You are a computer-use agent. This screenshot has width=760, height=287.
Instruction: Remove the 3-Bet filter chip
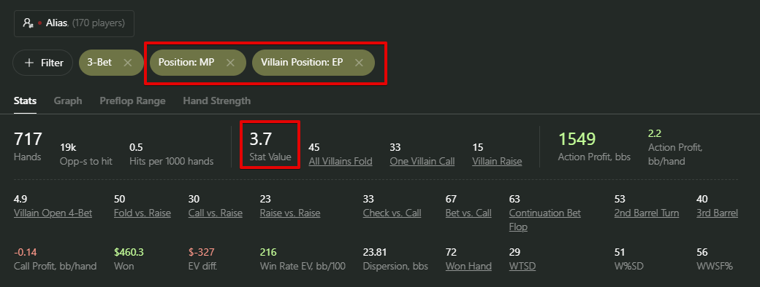(x=127, y=63)
